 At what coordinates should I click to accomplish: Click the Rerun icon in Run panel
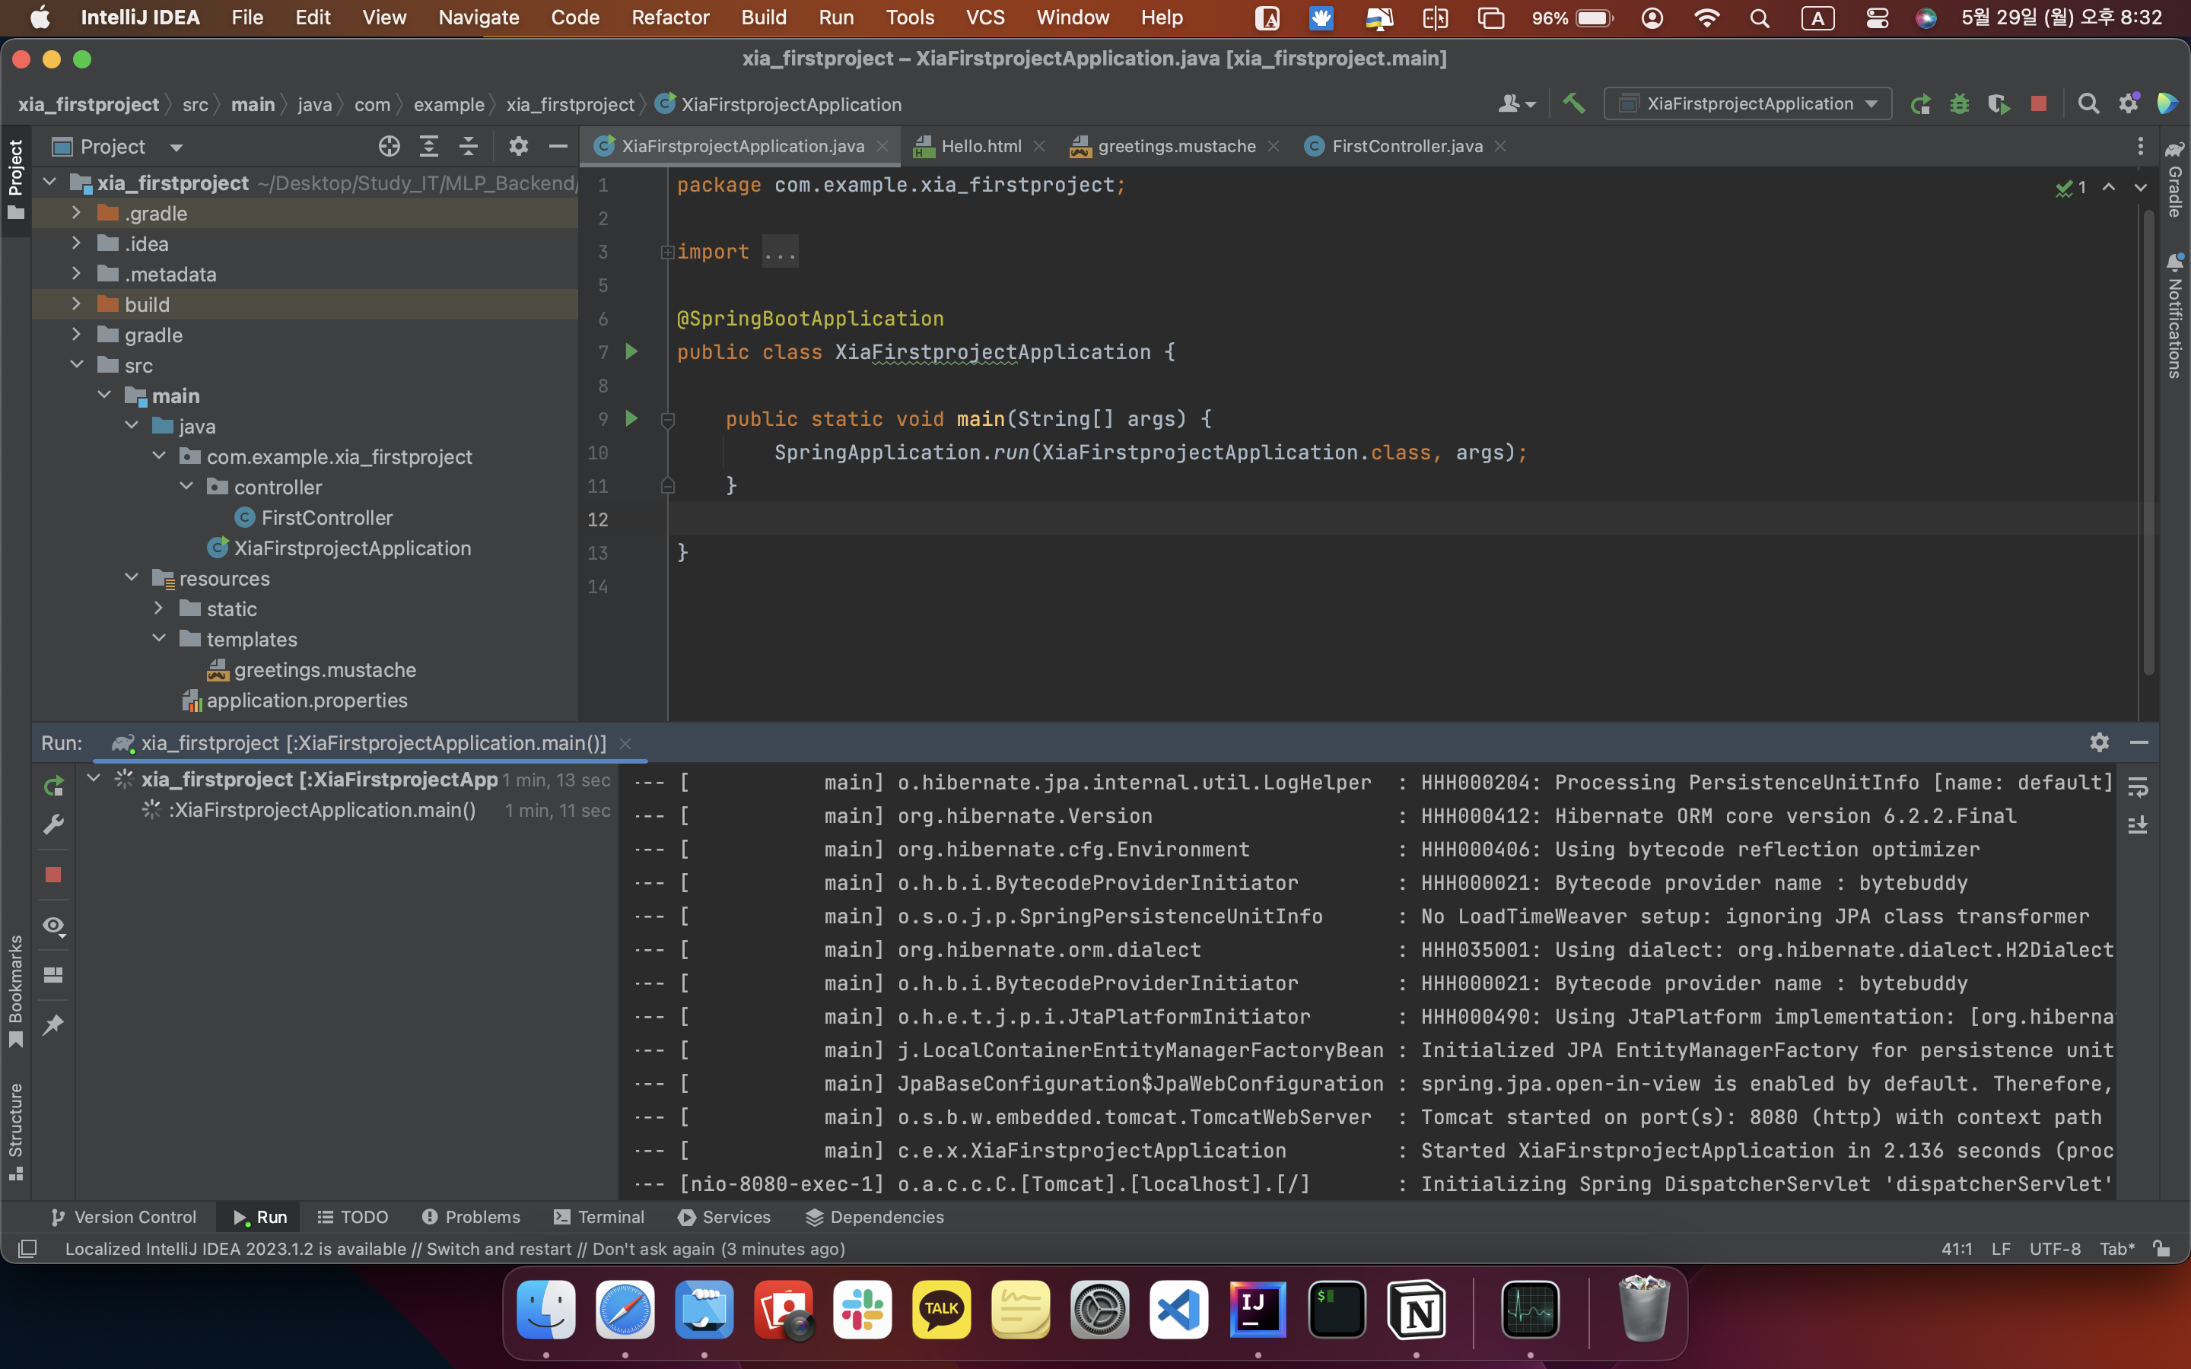click(53, 785)
